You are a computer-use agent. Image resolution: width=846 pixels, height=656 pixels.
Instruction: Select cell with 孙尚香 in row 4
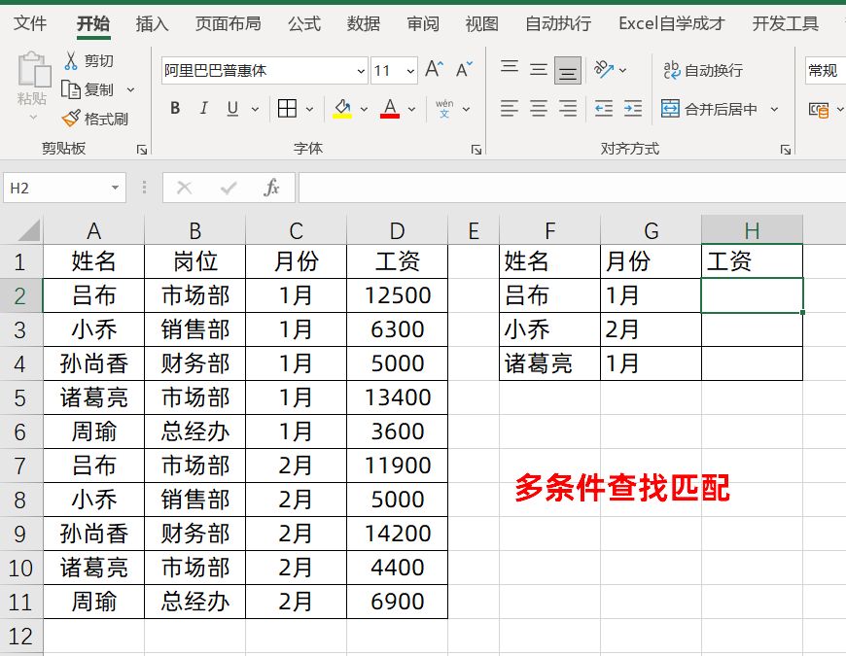[x=94, y=363]
